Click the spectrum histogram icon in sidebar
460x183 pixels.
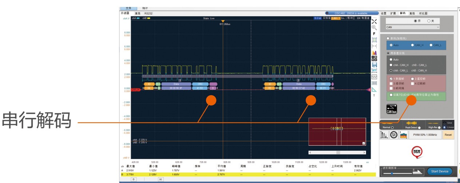tap(374, 52)
